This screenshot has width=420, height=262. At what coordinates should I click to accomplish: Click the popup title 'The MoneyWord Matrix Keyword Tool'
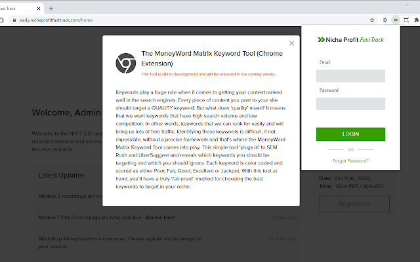click(x=212, y=58)
